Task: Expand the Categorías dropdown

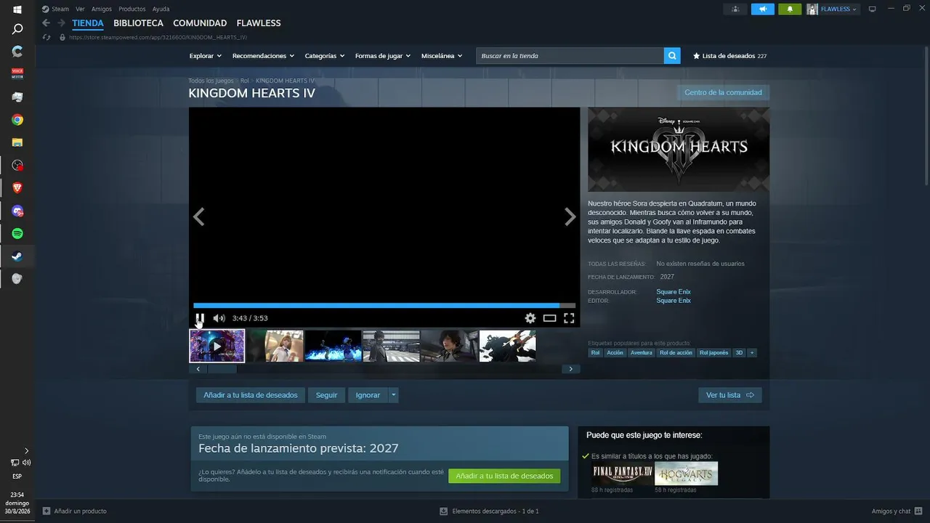Action: point(325,56)
